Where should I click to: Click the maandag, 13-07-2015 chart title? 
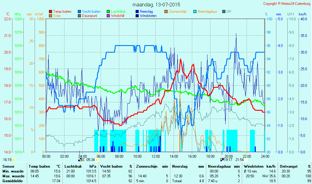click(x=156, y=5)
